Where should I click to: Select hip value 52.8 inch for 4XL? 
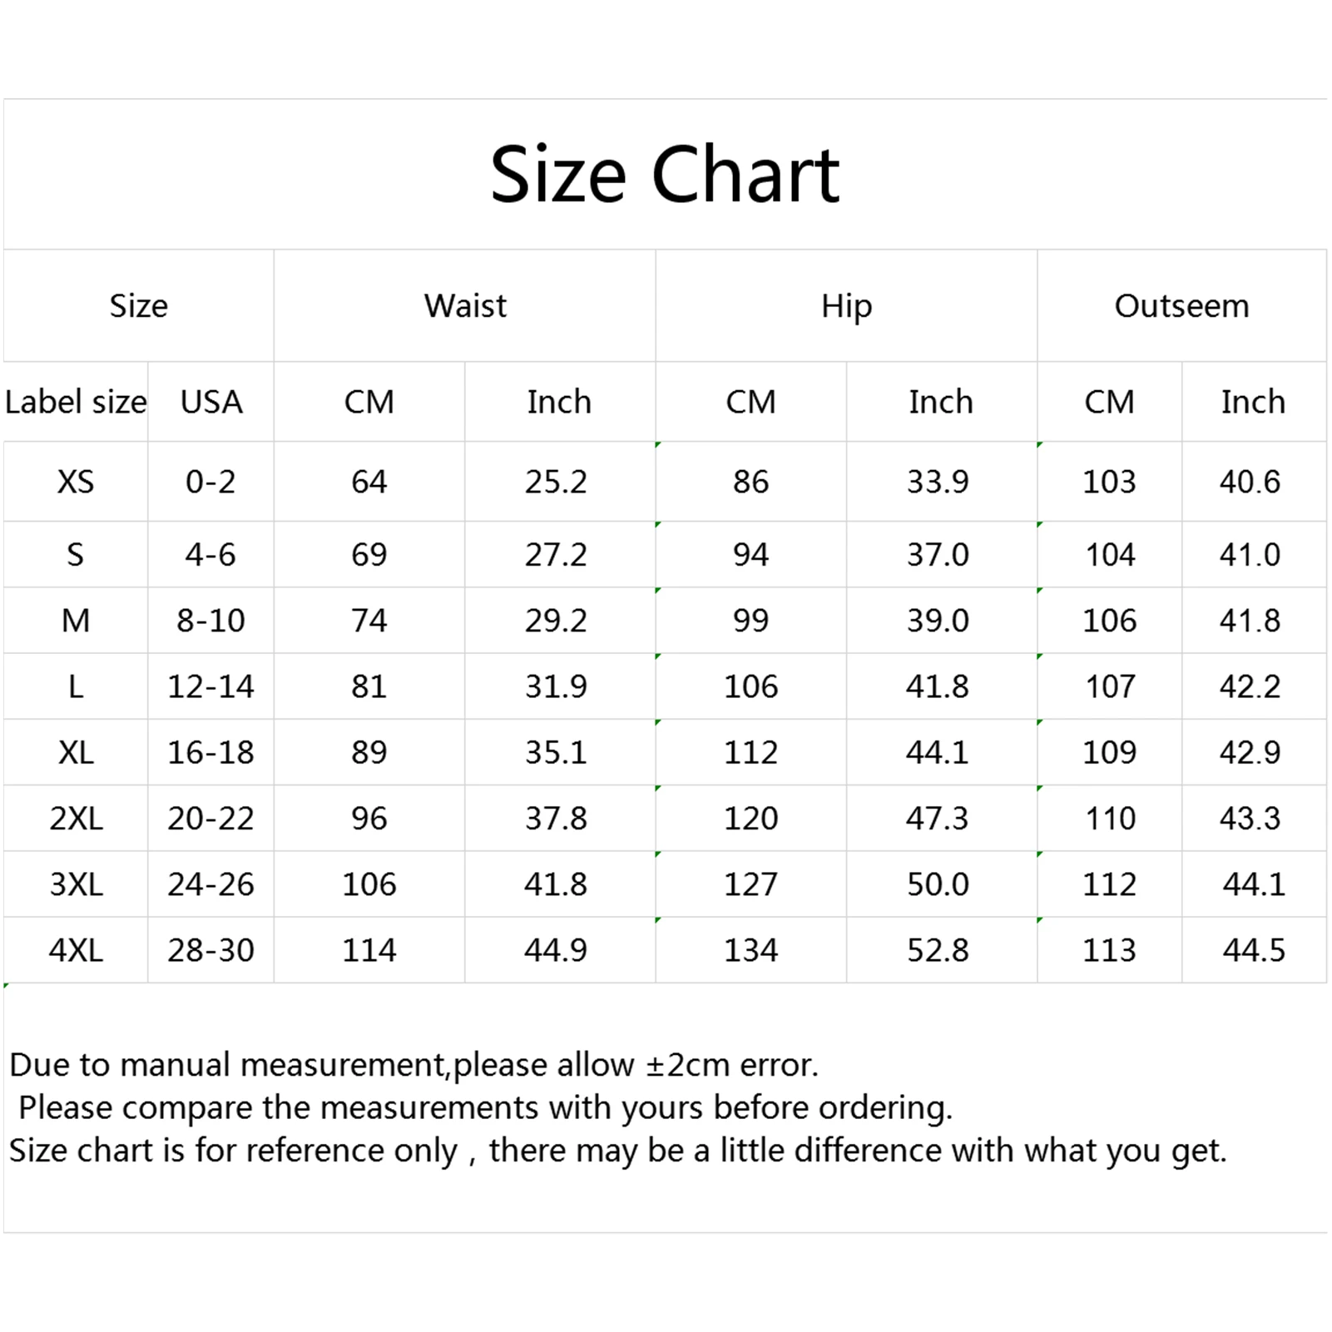click(x=938, y=950)
